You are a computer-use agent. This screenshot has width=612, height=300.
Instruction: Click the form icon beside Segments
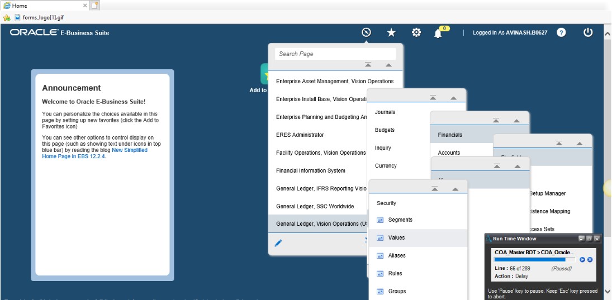pos(380,220)
